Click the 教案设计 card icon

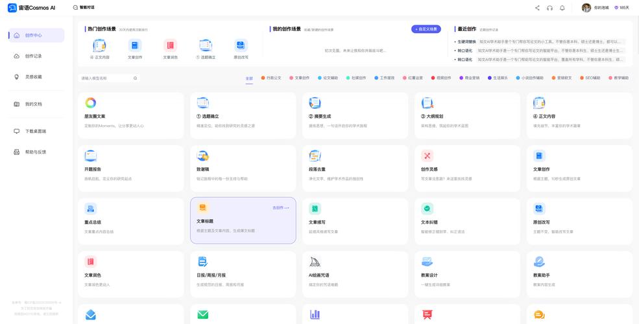(427, 262)
